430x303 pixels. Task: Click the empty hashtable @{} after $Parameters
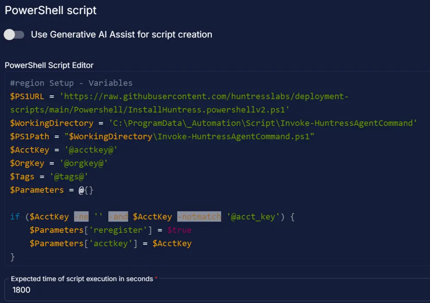tap(86, 190)
